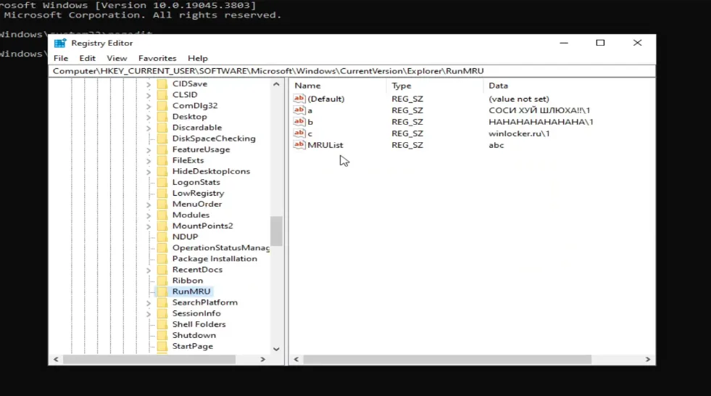The width and height of the screenshot is (711, 396).
Task: Click the Package Installation folder icon
Action: pyautogui.click(x=162, y=258)
